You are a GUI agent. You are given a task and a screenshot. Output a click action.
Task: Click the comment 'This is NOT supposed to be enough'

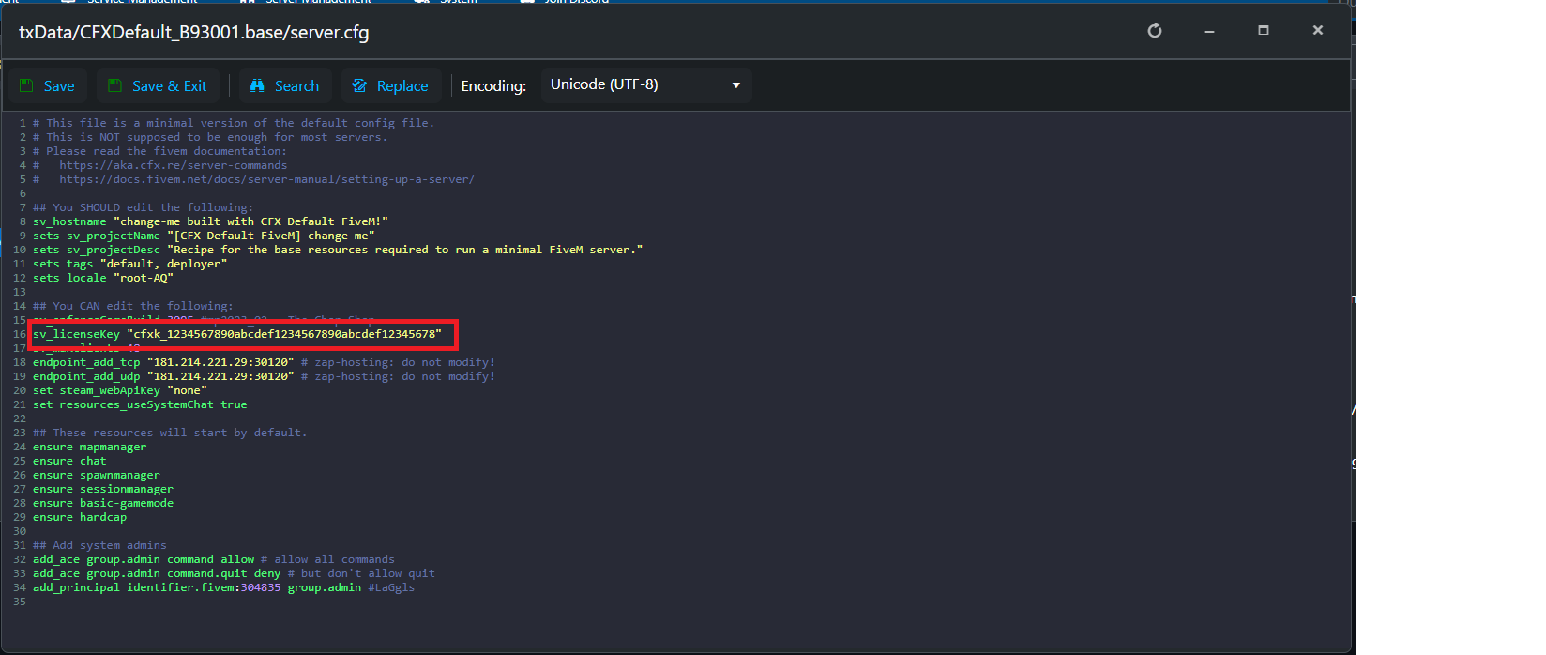pyautogui.click(x=210, y=137)
